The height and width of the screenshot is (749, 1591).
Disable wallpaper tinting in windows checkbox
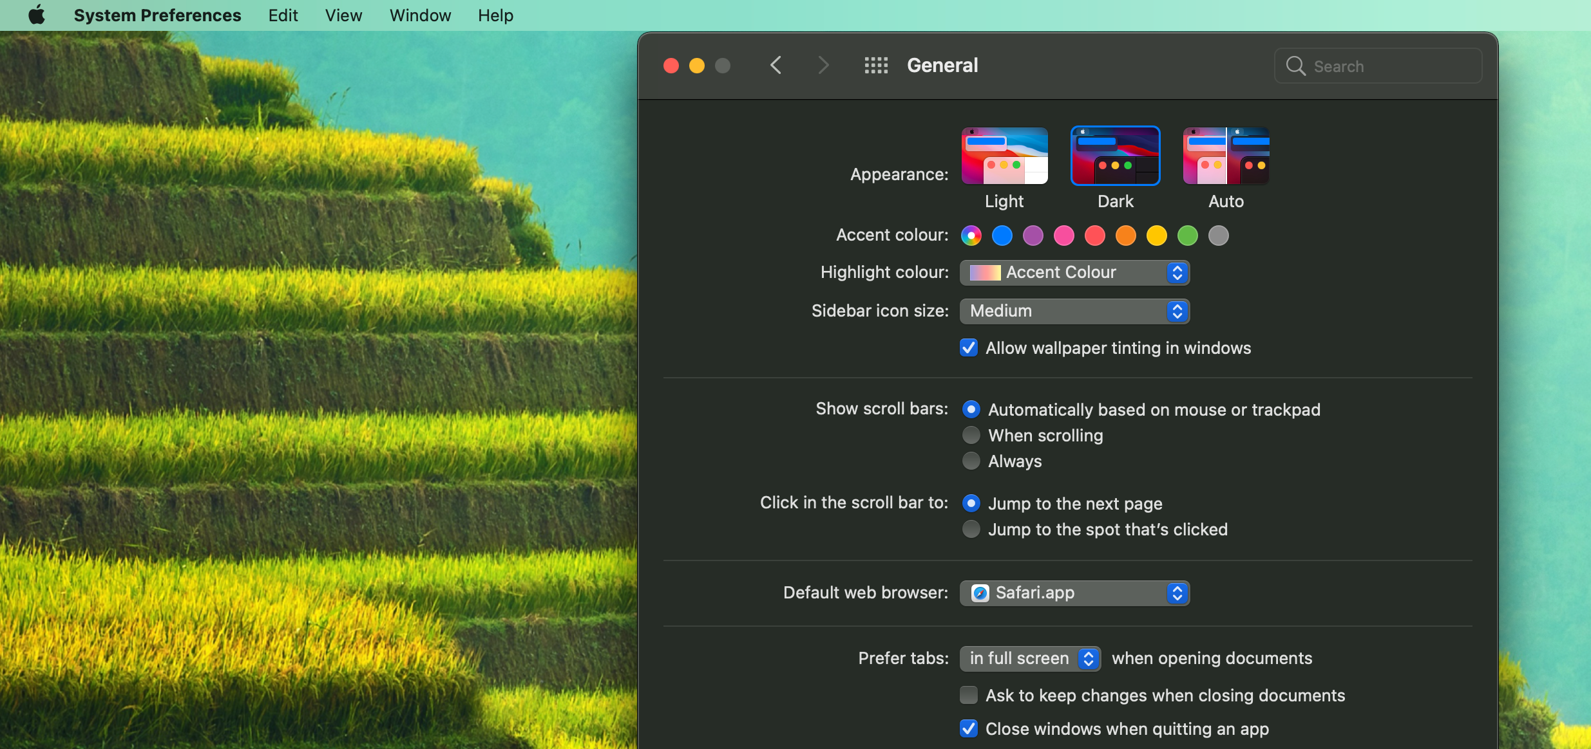click(969, 348)
